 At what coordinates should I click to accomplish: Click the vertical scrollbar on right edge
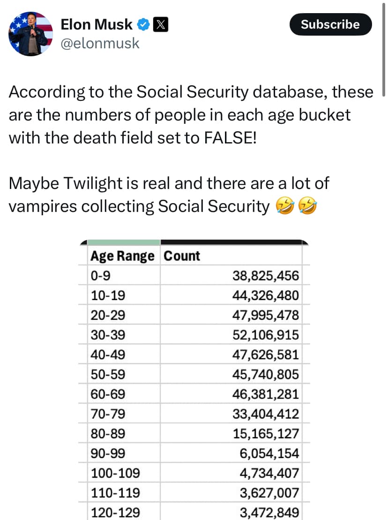tap(384, 47)
